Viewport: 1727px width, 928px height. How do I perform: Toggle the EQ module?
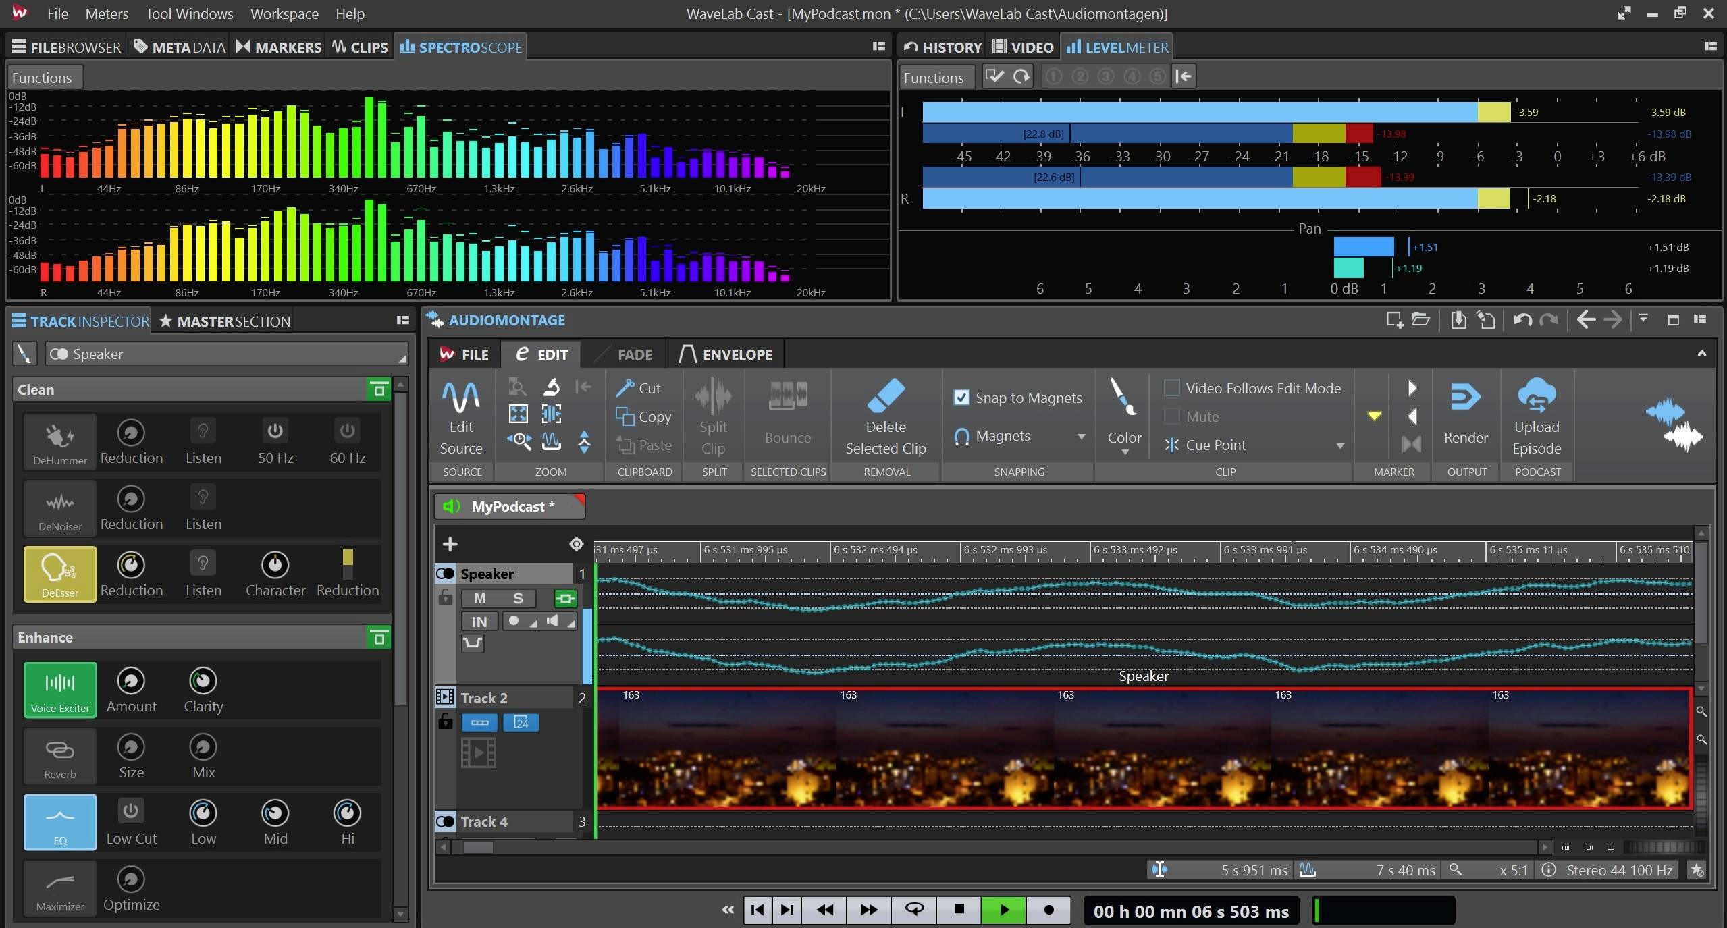tap(60, 822)
